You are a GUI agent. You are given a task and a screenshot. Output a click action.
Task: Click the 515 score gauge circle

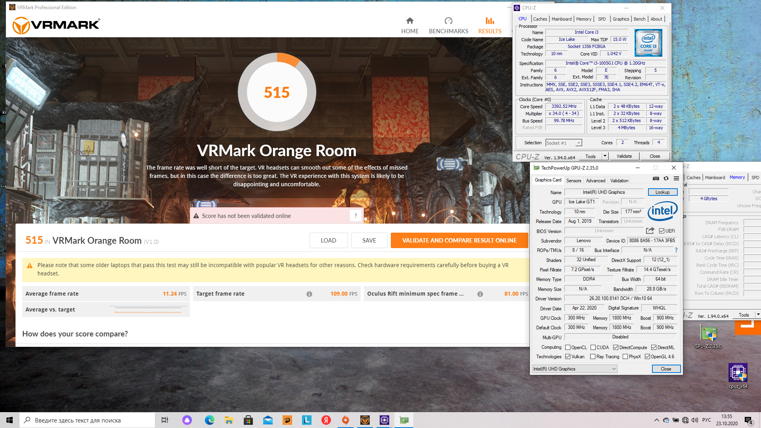[277, 92]
